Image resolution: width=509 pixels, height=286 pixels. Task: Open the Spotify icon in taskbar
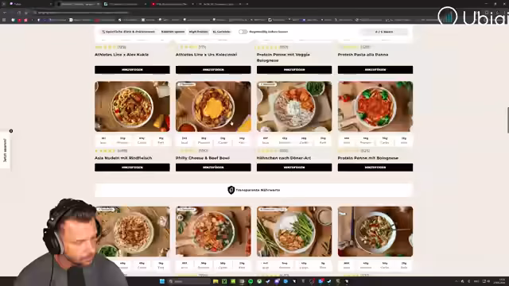[x=251, y=281]
